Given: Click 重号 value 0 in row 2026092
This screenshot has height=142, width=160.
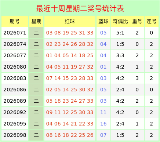Looking at the screenshot, I should 137,112.
